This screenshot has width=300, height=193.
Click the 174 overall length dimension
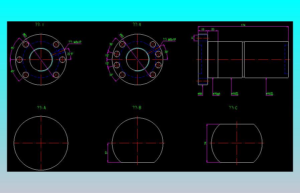(243, 25)
